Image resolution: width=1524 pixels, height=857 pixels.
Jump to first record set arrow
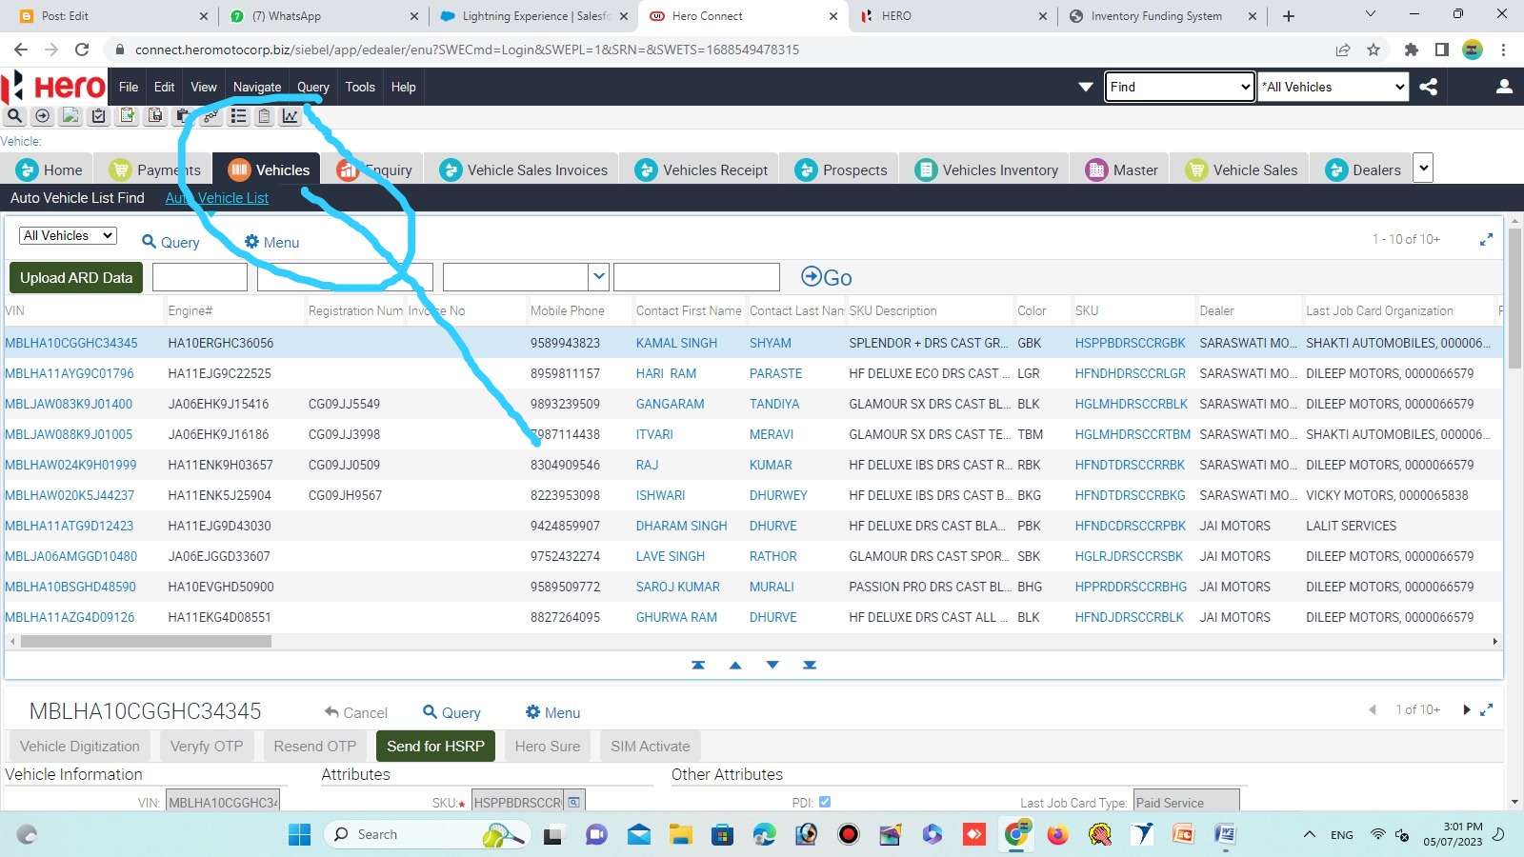click(x=698, y=665)
